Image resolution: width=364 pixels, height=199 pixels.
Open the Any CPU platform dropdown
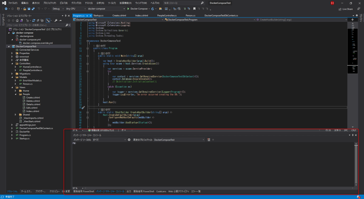pyautogui.click(x=76, y=9)
